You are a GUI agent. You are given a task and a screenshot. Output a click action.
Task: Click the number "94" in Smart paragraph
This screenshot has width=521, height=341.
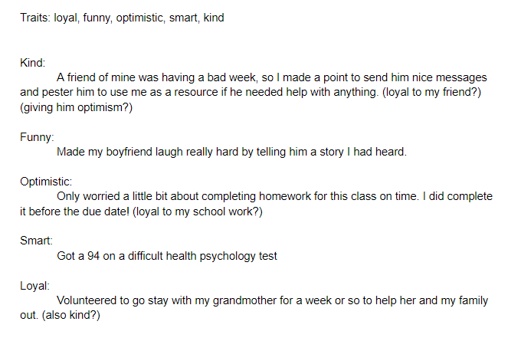tap(93, 256)
